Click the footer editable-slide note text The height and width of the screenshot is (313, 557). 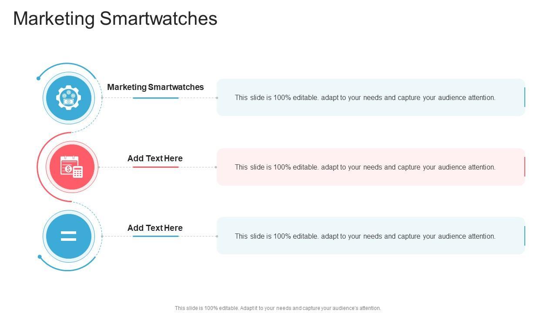click(278, 308)
